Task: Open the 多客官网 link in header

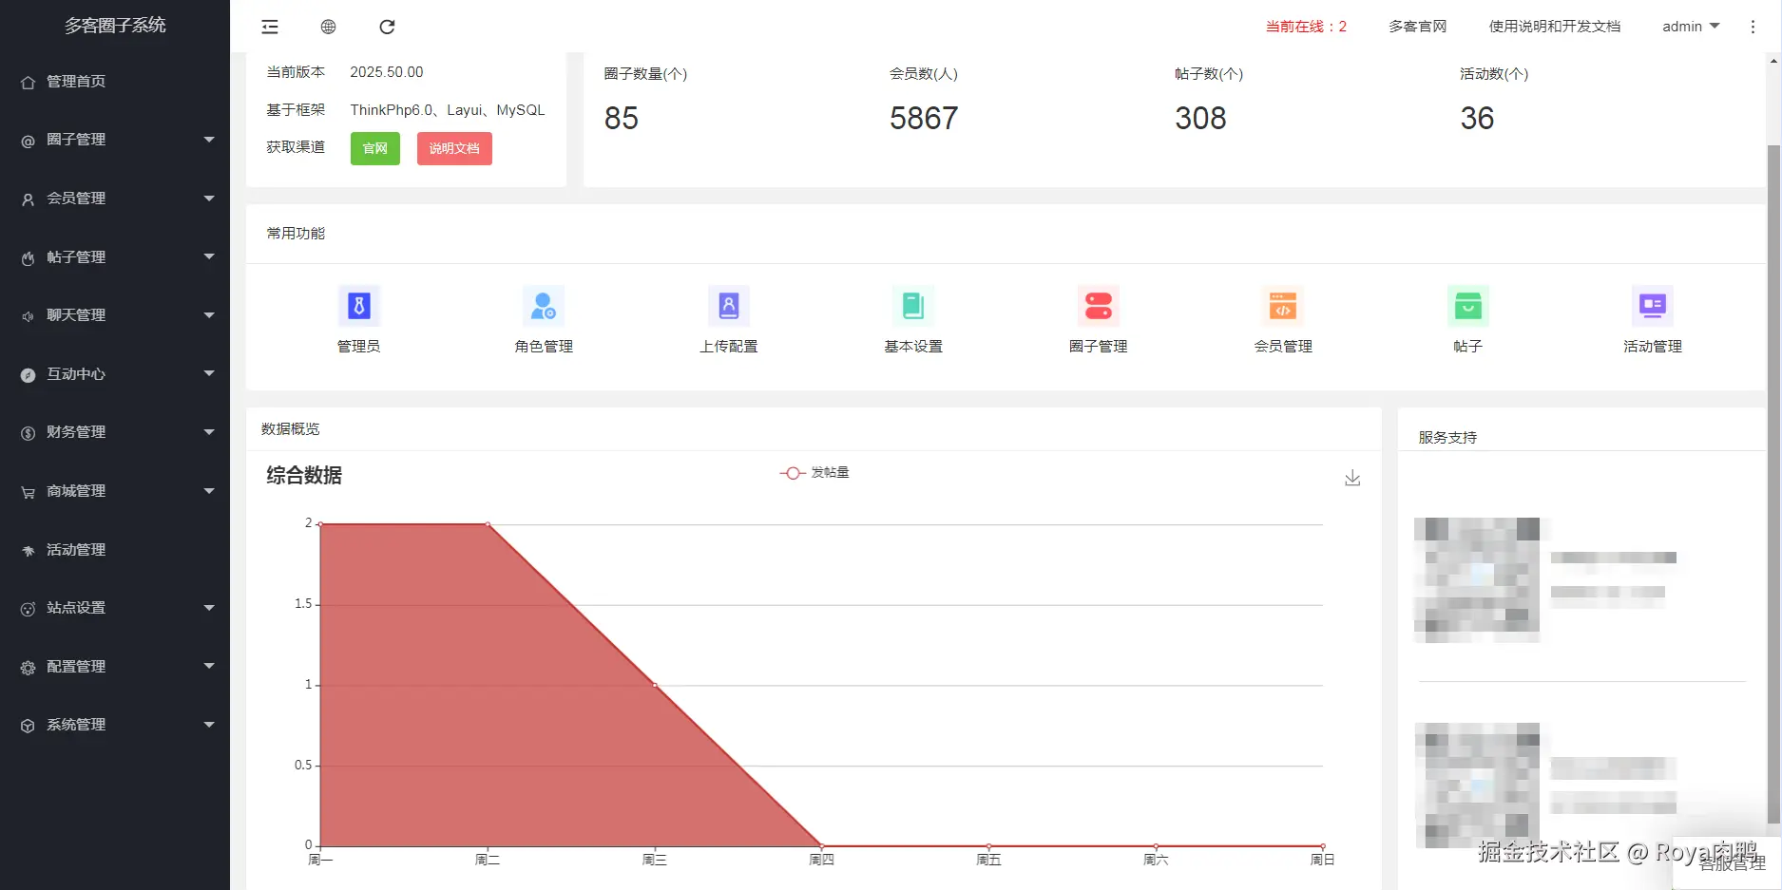Action: pos(1418,27)
